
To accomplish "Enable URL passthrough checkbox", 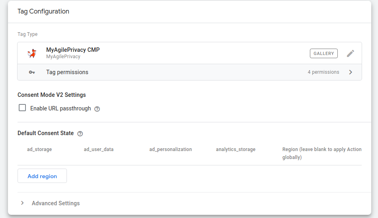I will (x=22, y=108).
